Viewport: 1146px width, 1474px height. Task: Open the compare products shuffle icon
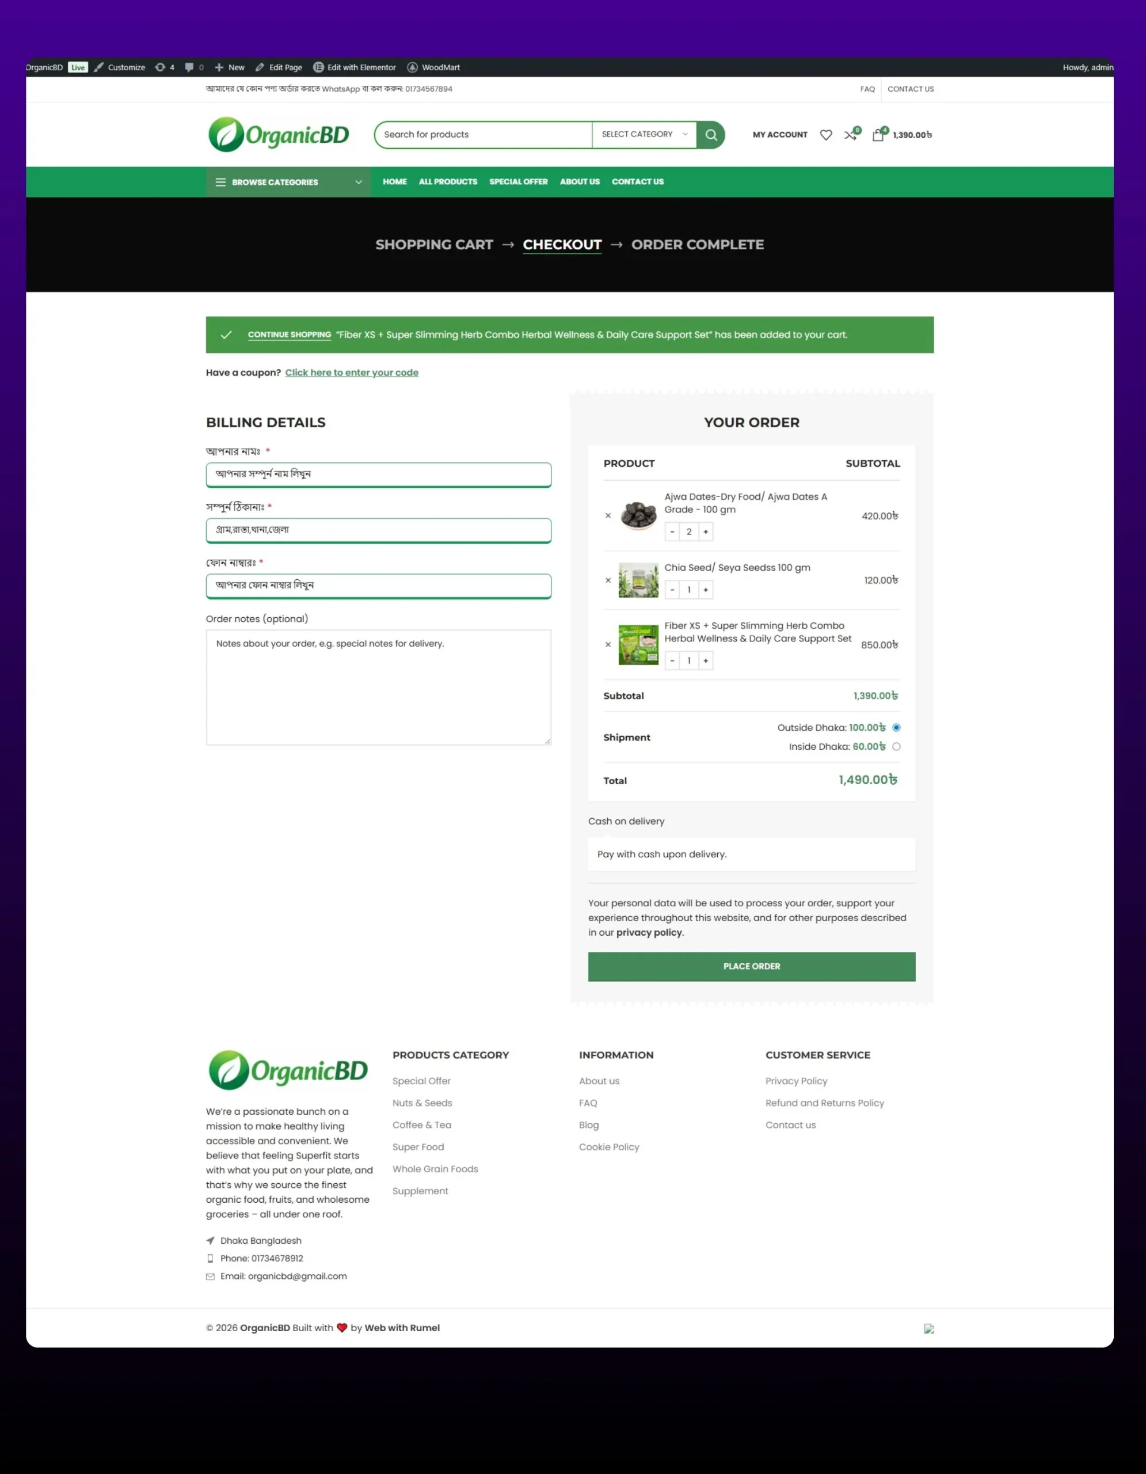[x=850, y=135]
